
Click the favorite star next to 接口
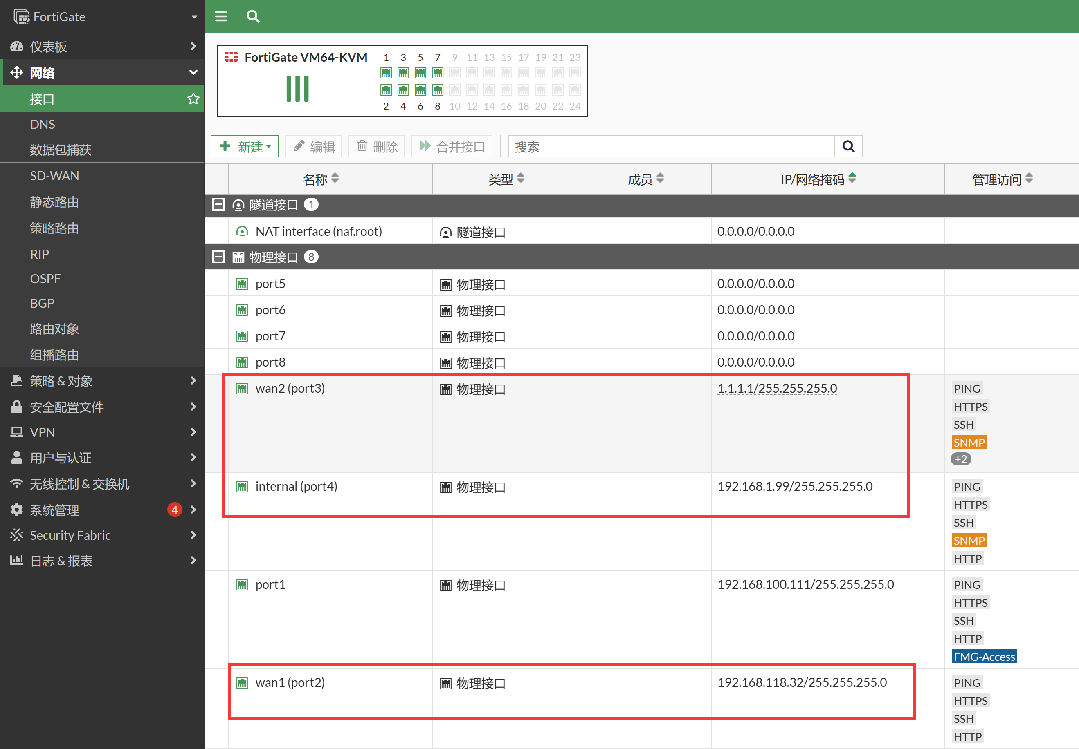coord(193,99)
